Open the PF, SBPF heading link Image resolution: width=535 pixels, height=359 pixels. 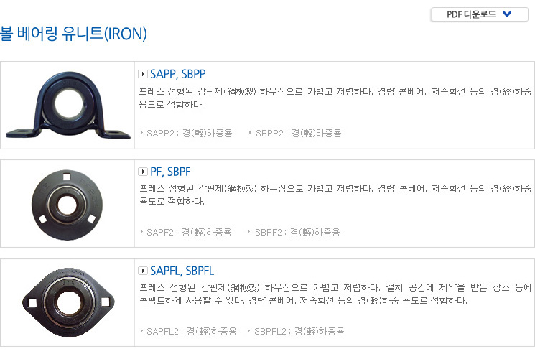pyautogui.click(x=170, y=172)
